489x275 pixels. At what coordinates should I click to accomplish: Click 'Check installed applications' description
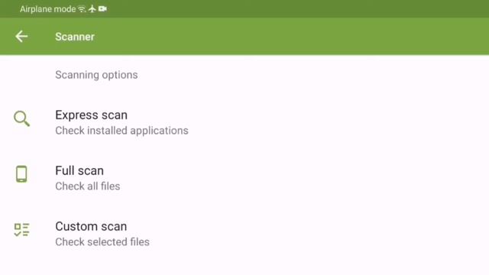pos(121,131)
